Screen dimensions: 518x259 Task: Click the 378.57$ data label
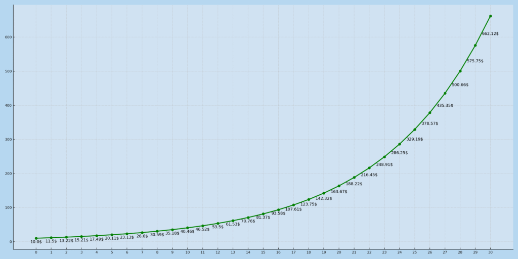(x=430, y=123)
